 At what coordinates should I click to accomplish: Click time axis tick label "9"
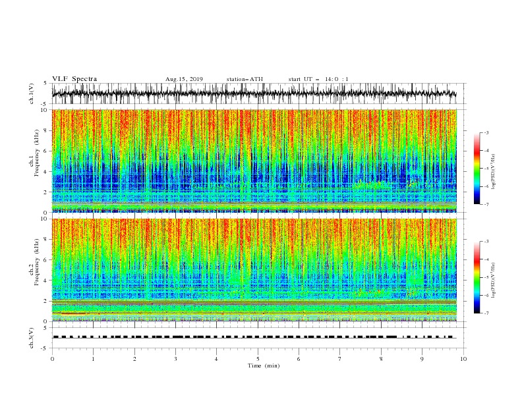422,359
